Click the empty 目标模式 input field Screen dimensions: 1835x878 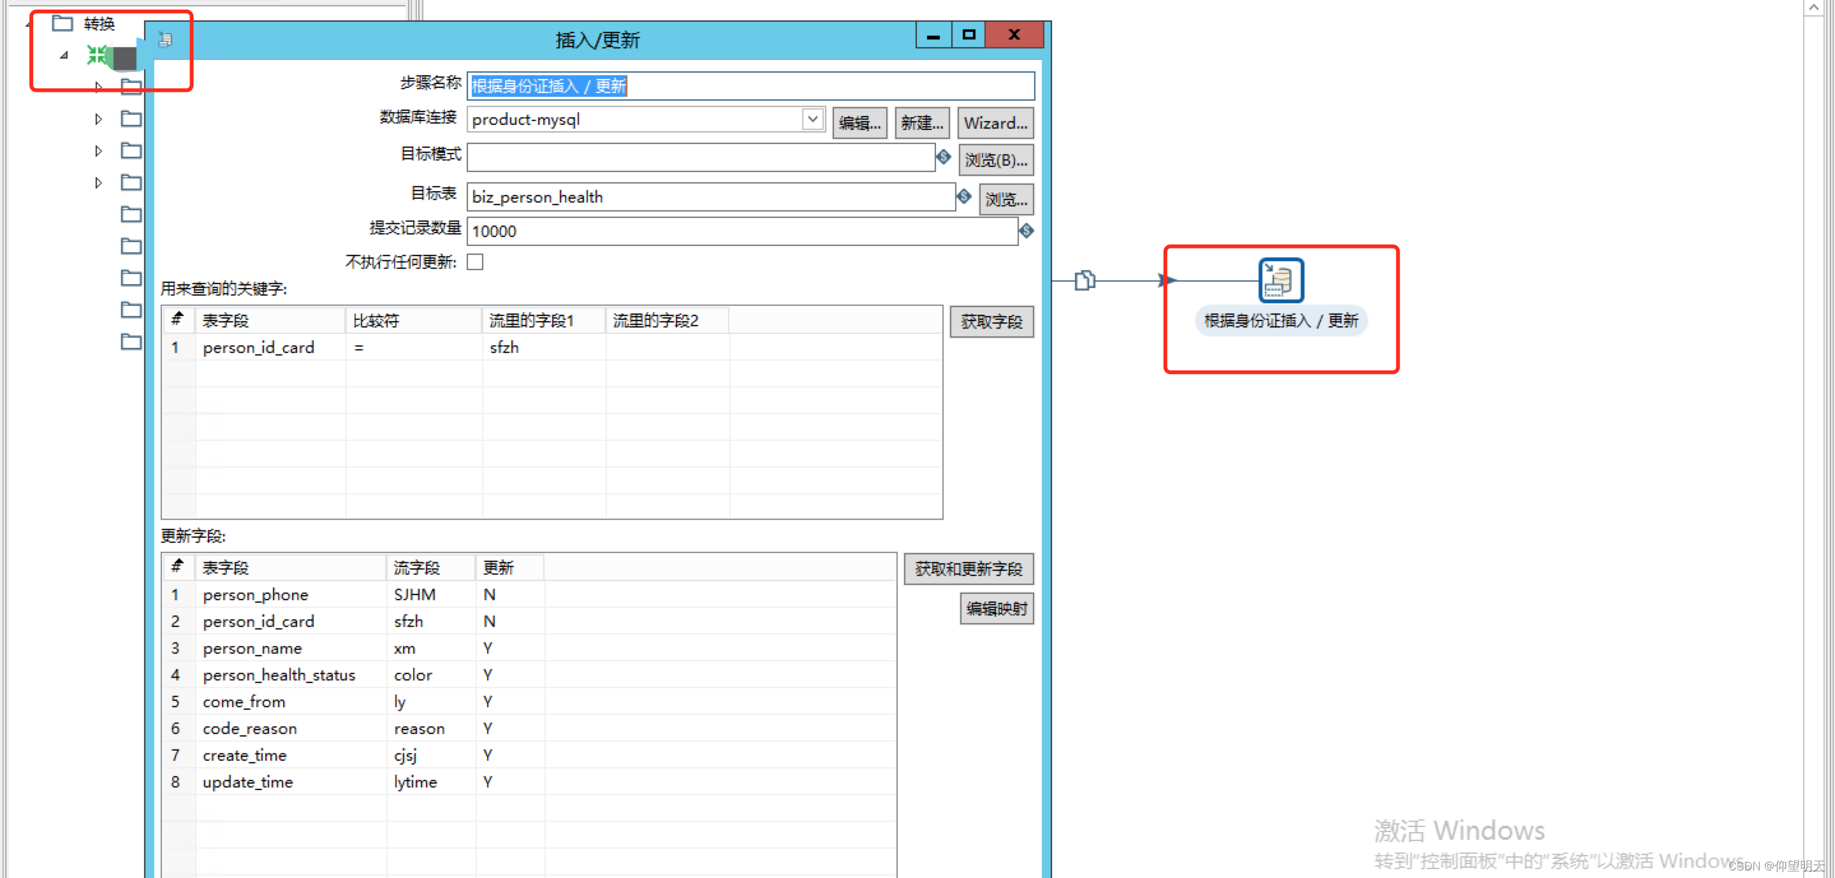701,157
